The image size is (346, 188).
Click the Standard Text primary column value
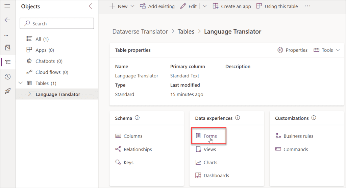pyautogui.click(x=184, y=76)
